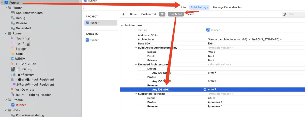Collapse Build Active Architecture Only setting
This screenshot has width=305, height=117.
coord(136,48)
